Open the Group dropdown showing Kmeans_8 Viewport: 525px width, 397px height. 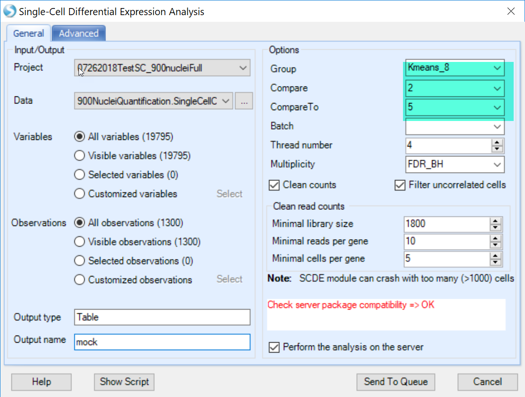pyautogui.click(x=455, y=68)
